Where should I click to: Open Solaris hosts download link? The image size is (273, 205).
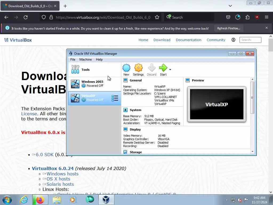point(60,184)
